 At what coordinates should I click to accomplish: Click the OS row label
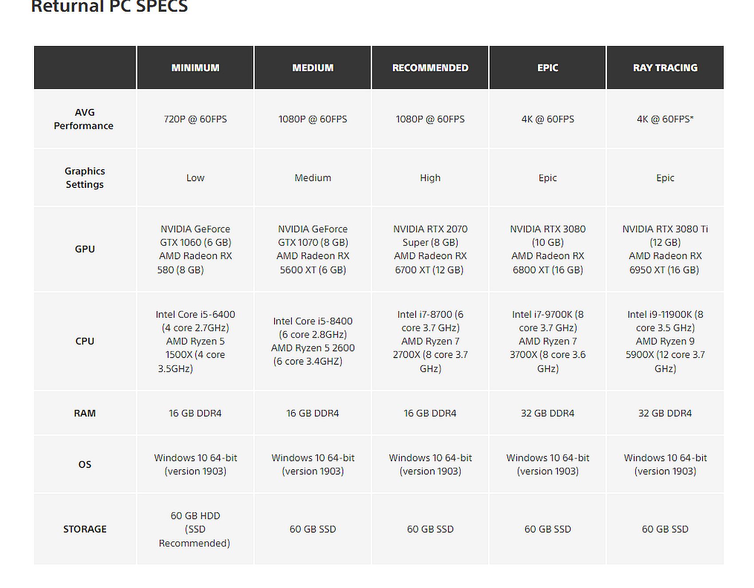point(84,464)
